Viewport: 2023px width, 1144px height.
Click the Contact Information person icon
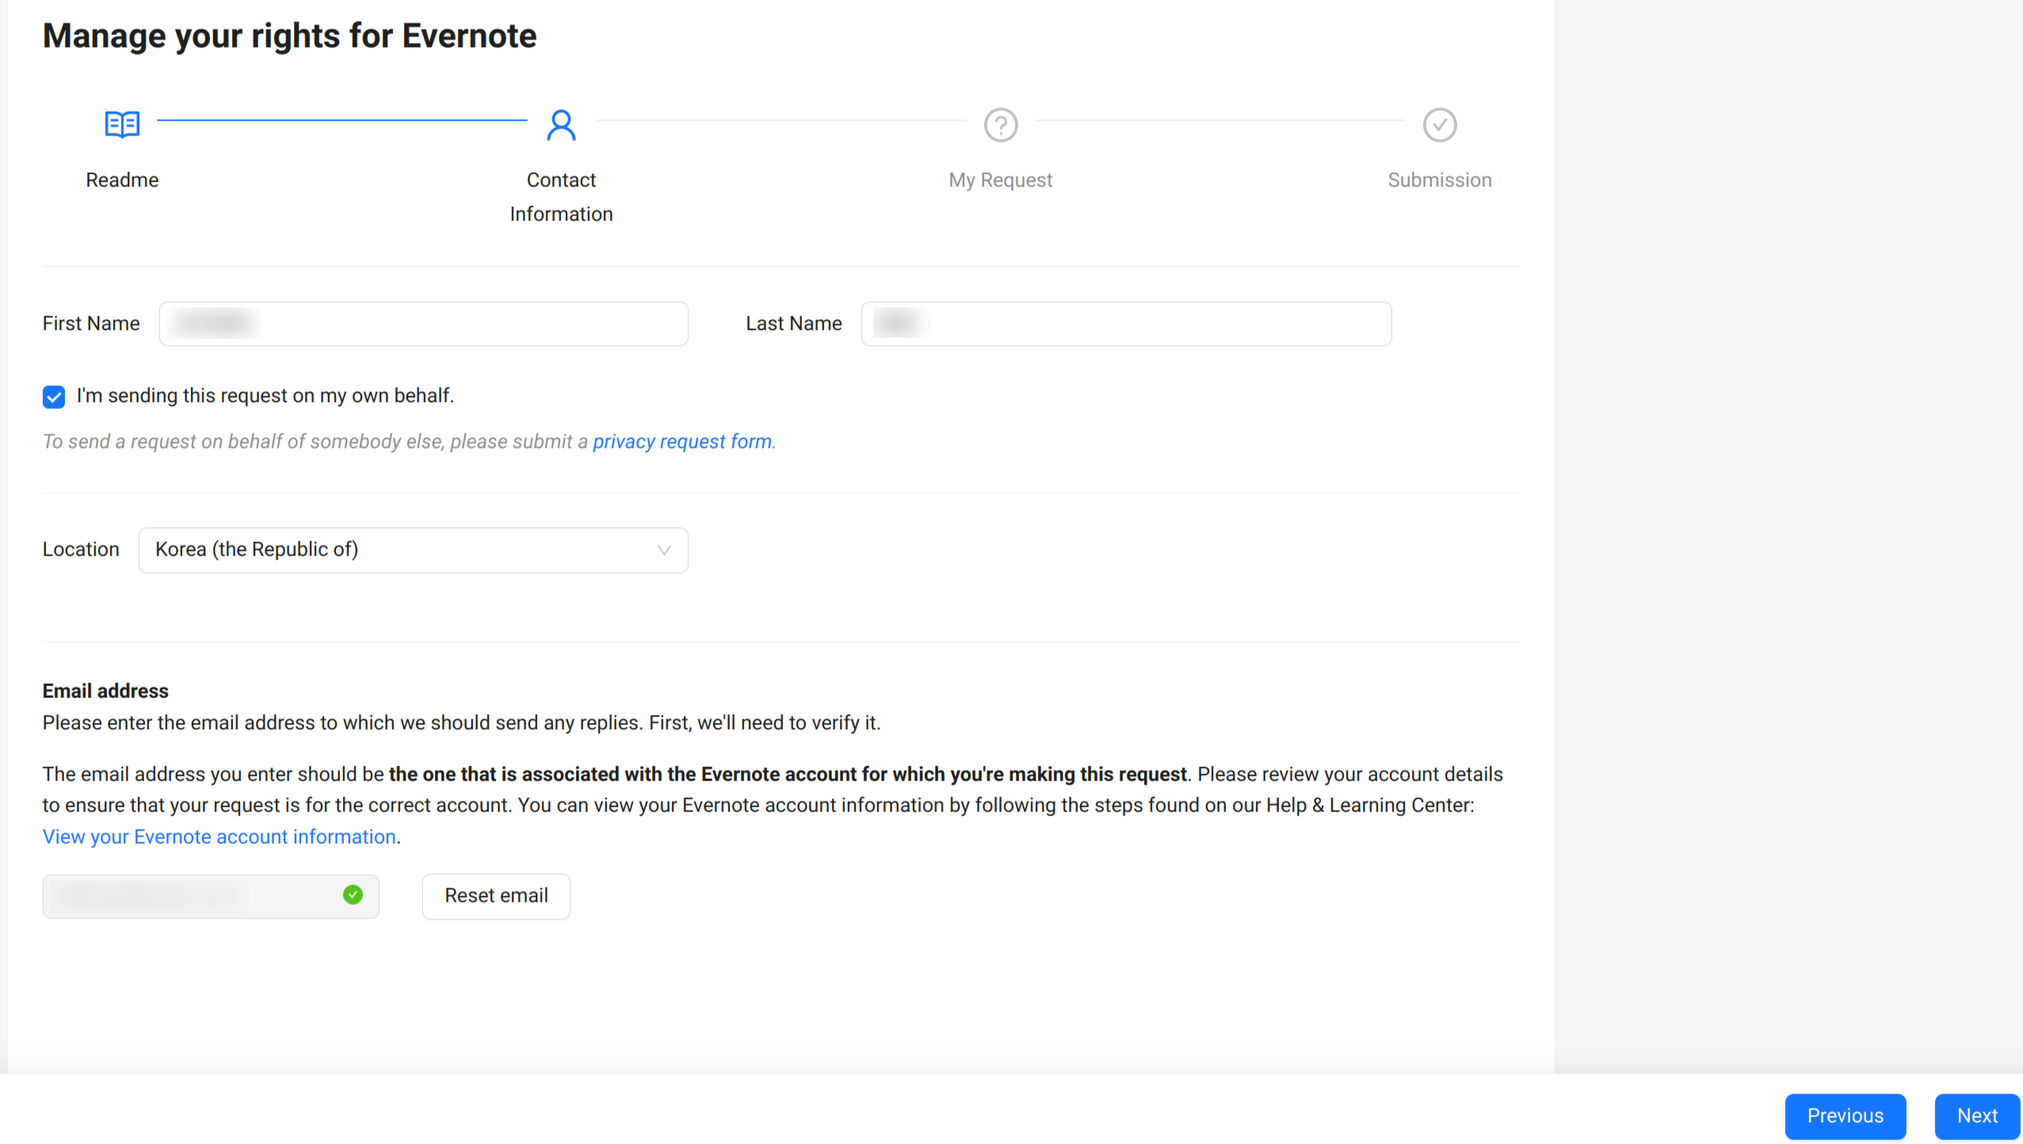point(561,124)
